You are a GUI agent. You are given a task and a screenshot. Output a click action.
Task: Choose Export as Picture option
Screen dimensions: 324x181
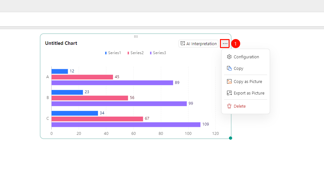(245, 93)
